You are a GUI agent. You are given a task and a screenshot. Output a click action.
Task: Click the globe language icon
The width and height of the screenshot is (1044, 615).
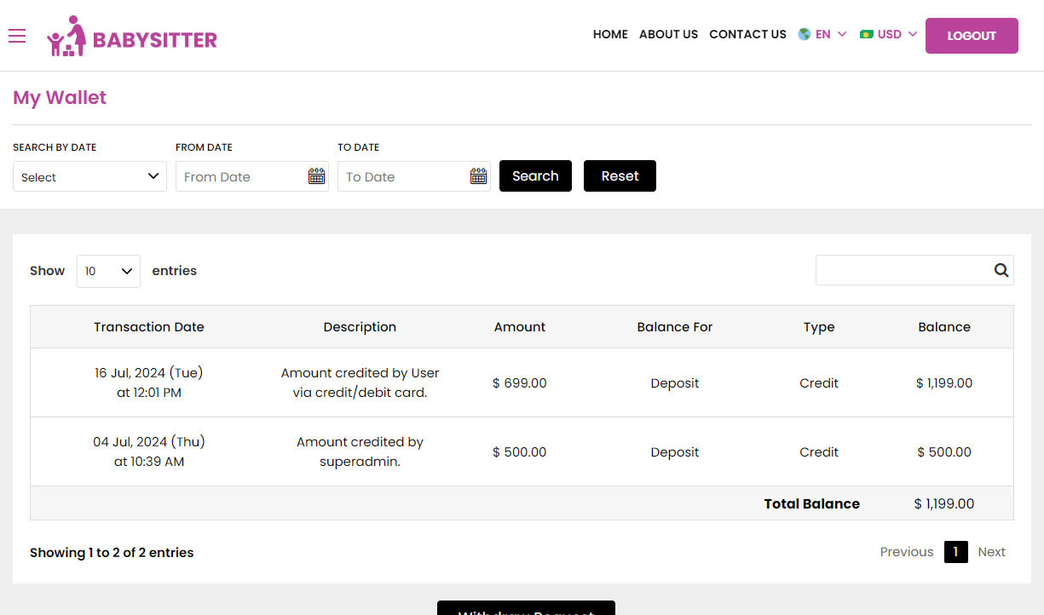pos(804,35)
